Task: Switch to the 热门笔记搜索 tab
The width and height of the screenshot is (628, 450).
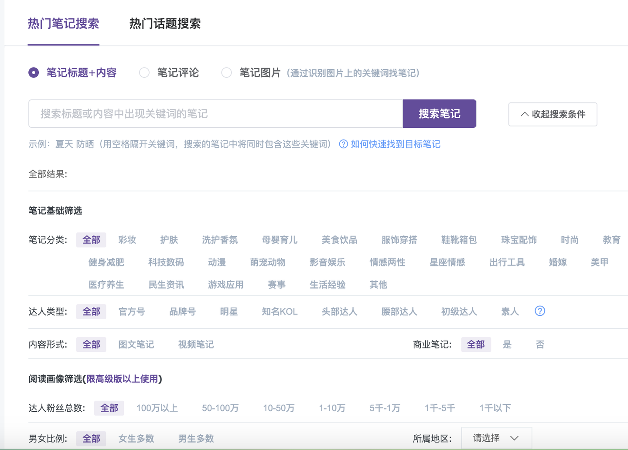Action: point(63,24)
